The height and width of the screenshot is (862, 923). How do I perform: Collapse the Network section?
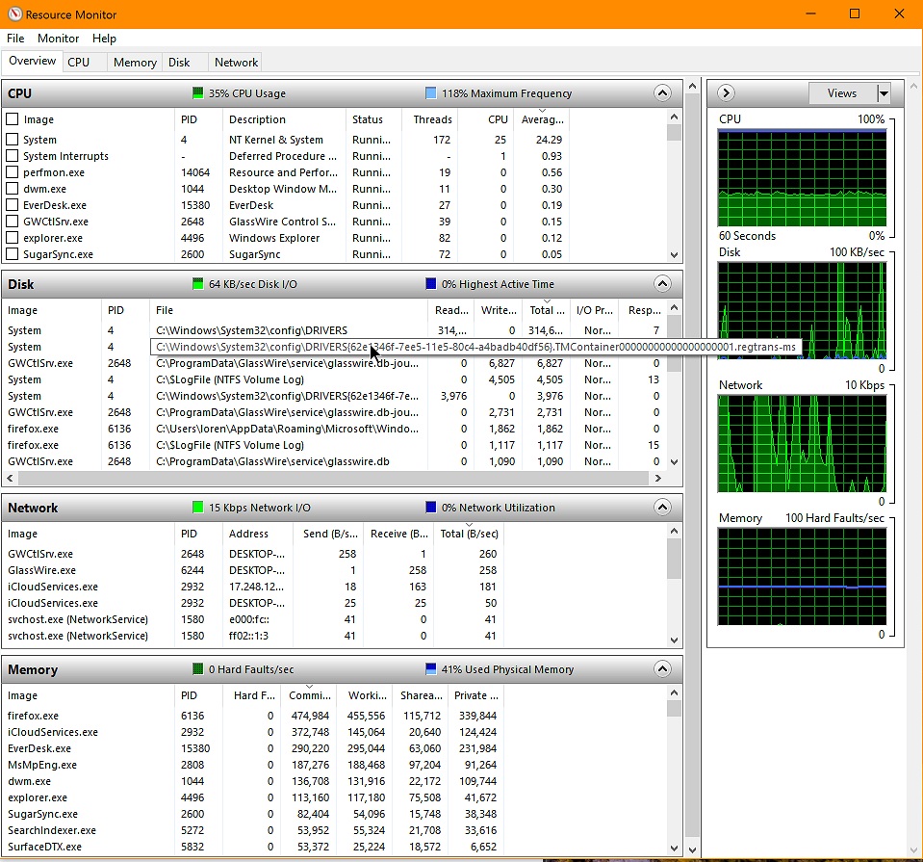point(662,508)
